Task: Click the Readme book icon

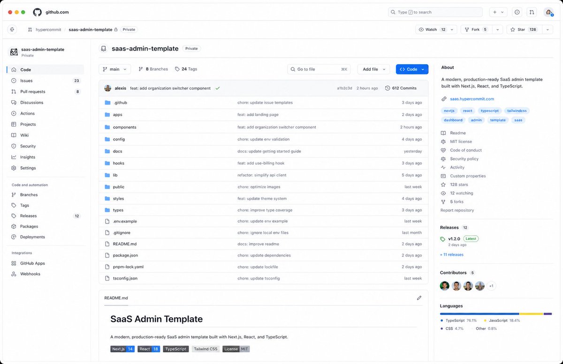Action: pyautogui.click(x=443, y=133)
